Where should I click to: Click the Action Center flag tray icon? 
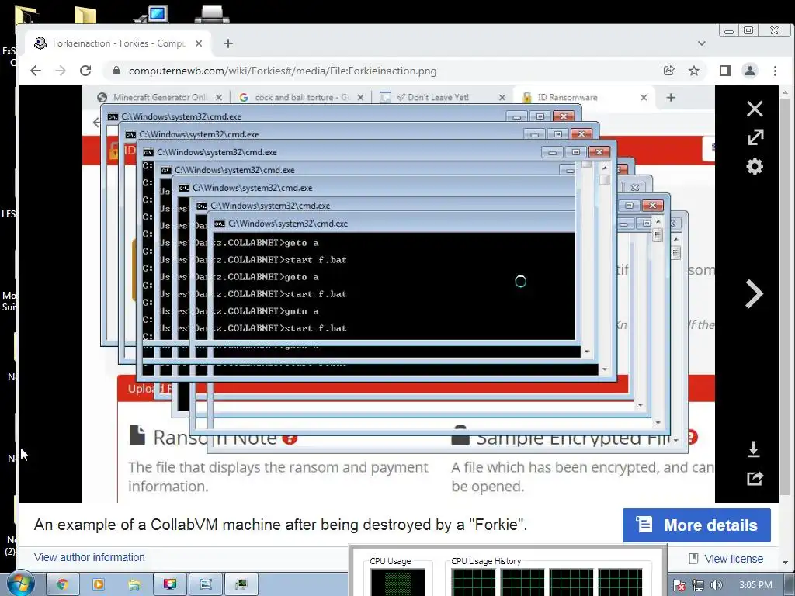[x=679, y=585]
